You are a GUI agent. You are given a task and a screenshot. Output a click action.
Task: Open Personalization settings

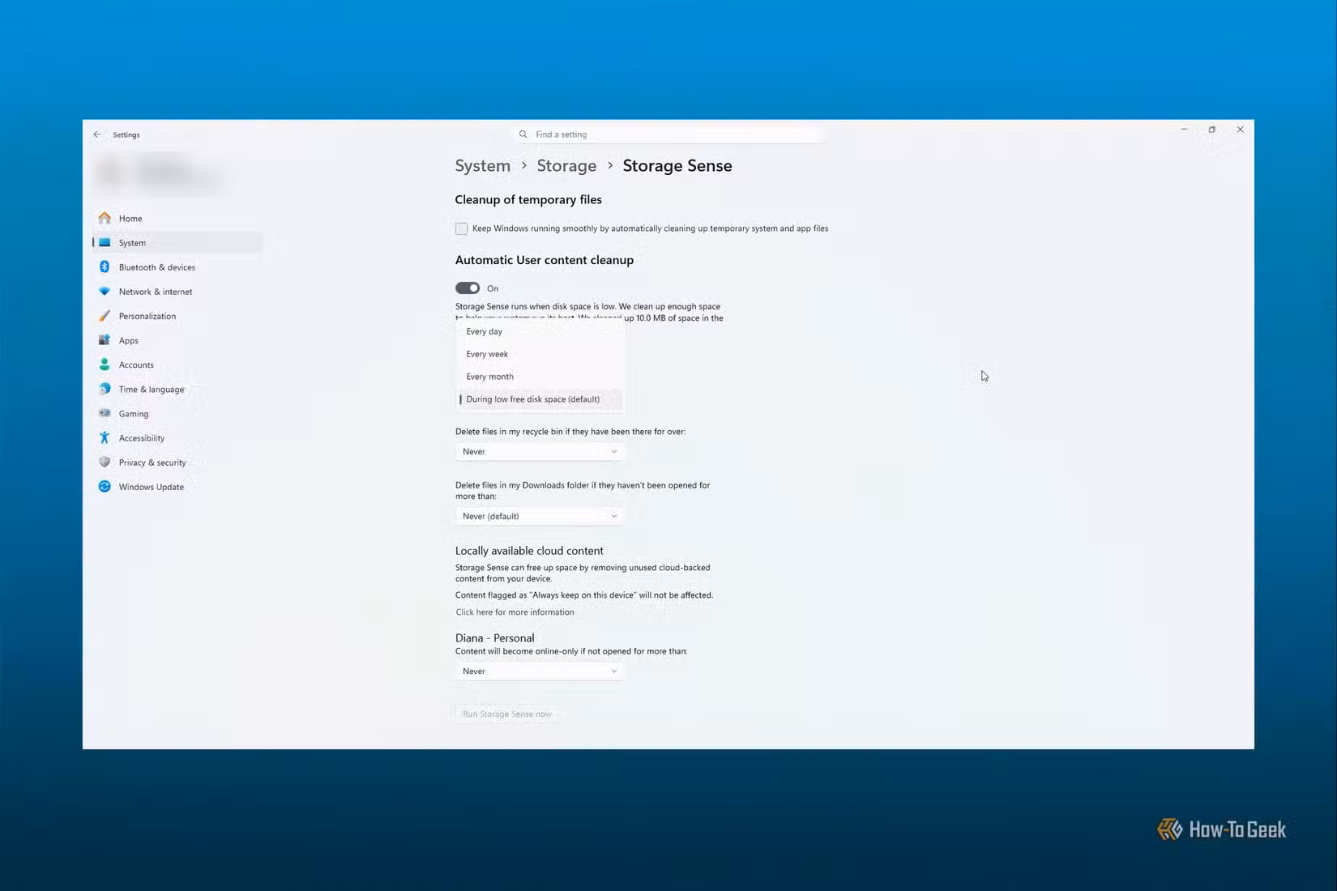pyautogui.click(x=177, y=316)
